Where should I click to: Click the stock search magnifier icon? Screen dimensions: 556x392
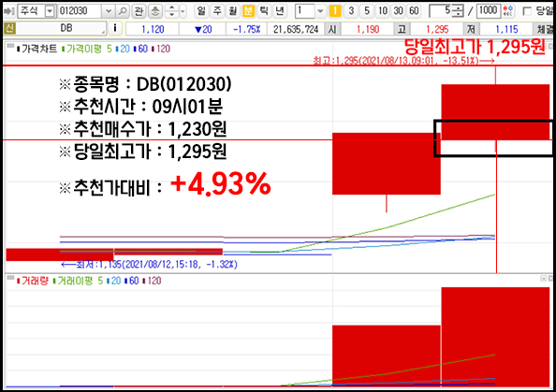pyautogui.click(x=123, y=11)
